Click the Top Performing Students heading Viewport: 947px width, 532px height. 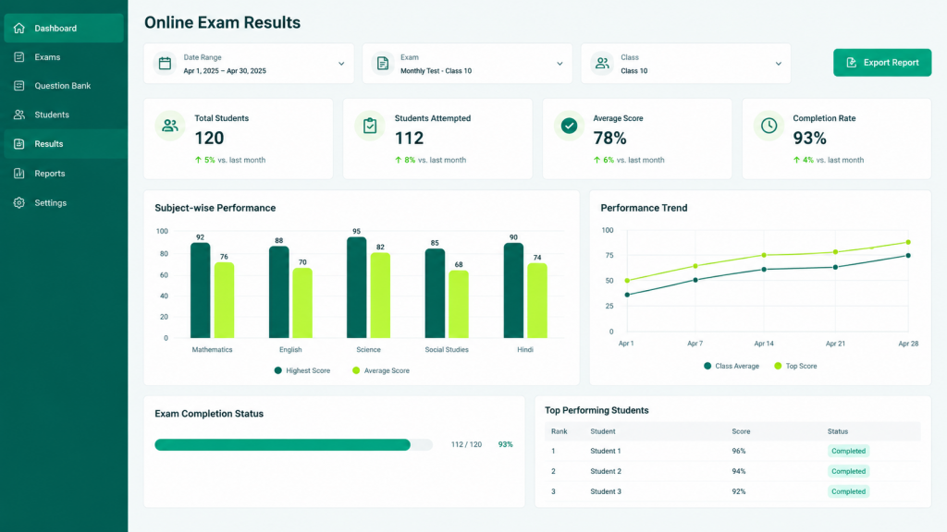click(x=596, y=410)
